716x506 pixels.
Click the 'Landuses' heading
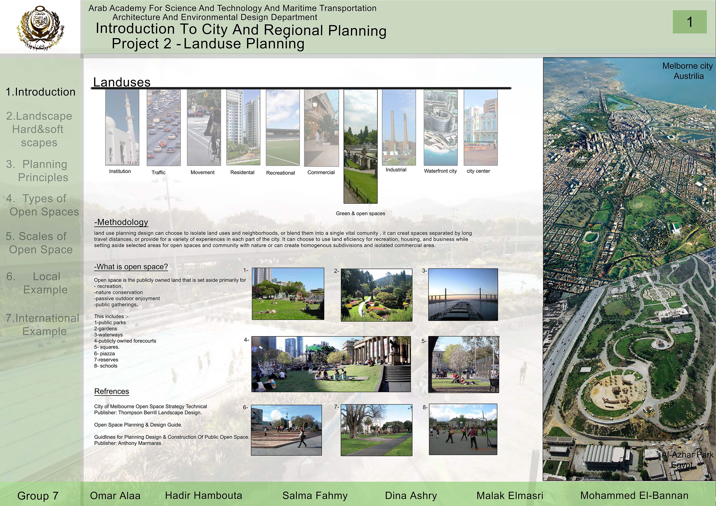[x=122, y=82]
